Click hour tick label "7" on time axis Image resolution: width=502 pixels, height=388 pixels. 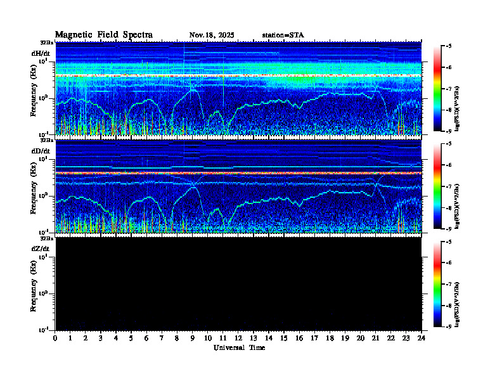162,339
